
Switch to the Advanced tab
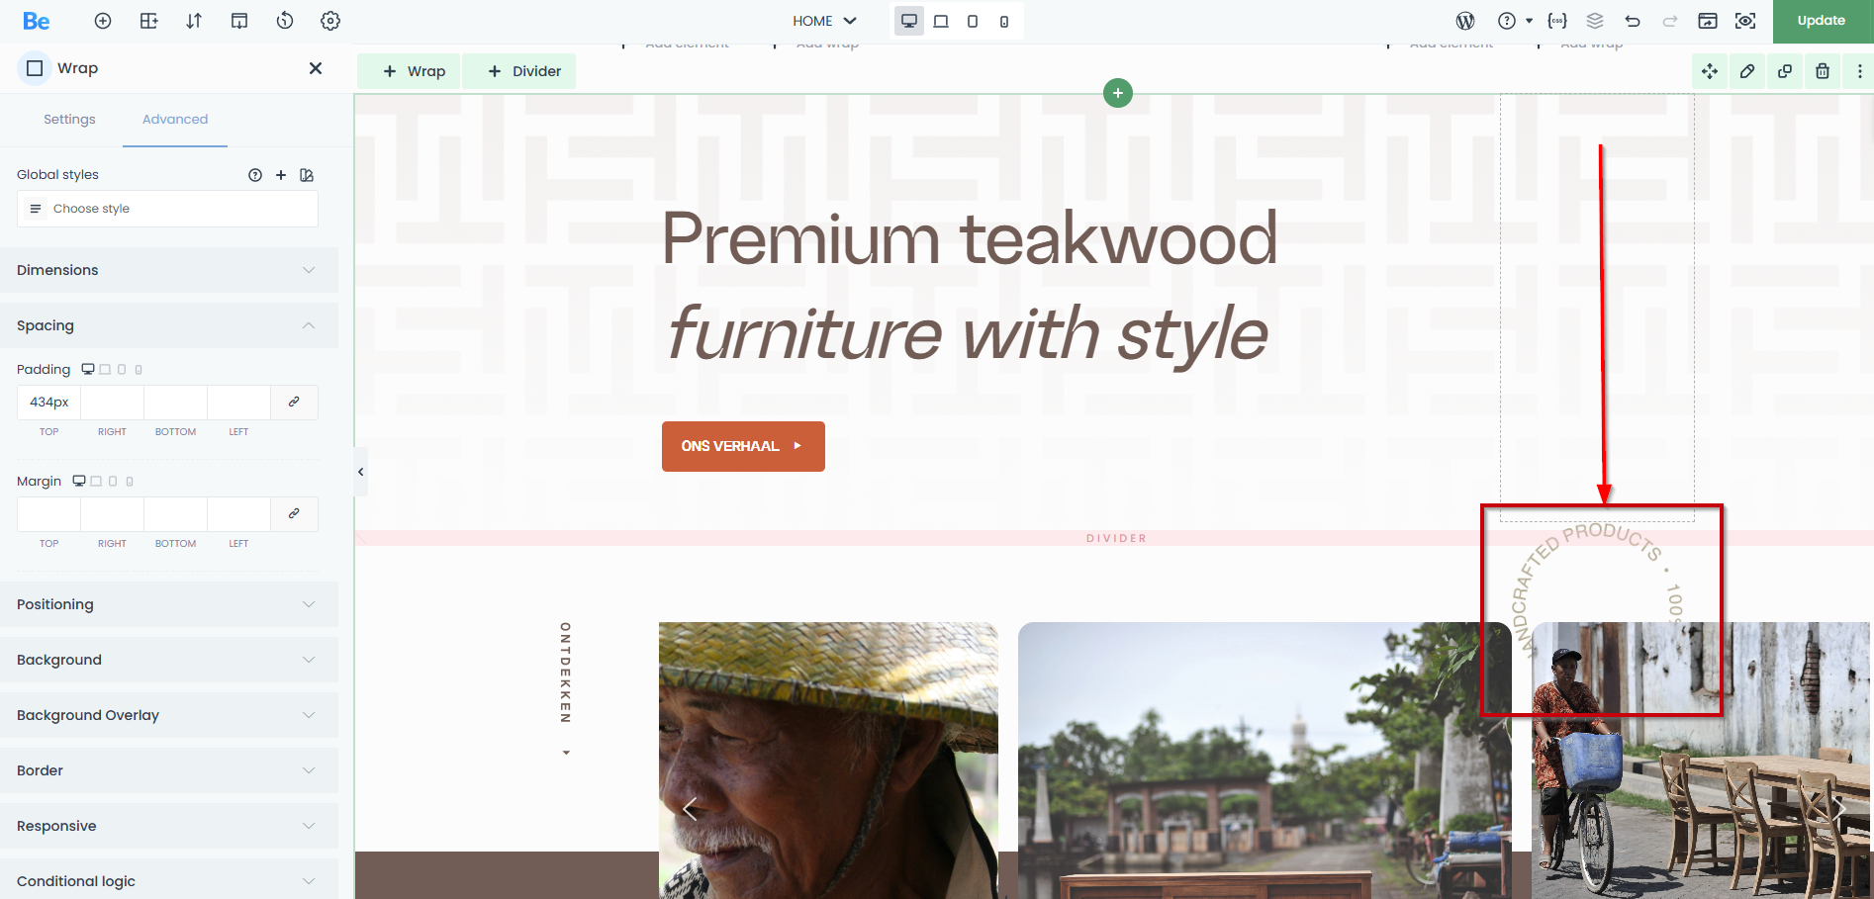click(175, 120)
